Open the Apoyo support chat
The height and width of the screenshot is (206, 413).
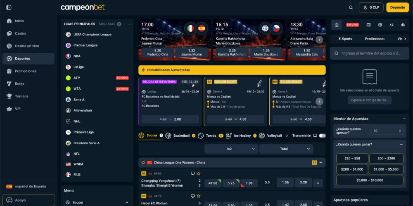(28, 200)
